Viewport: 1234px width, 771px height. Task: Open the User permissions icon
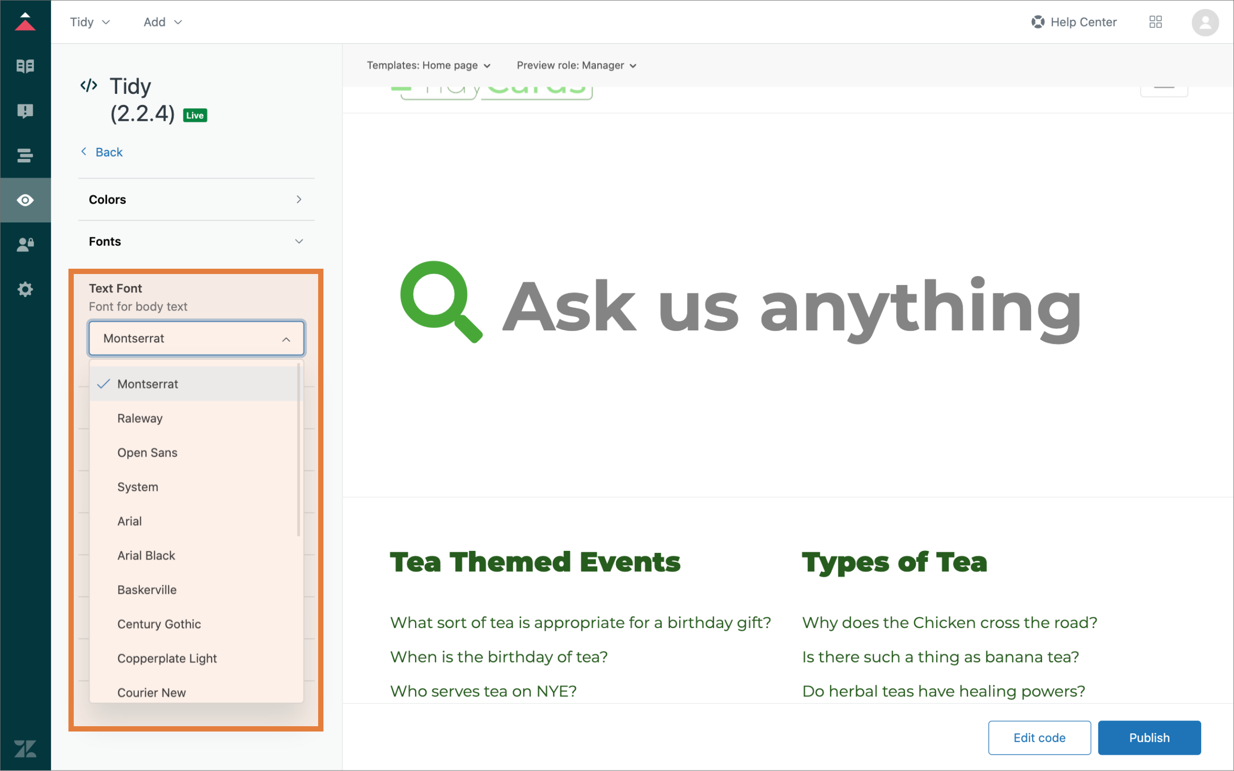[25, 245]
